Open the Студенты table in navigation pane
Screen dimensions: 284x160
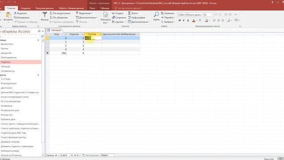click(x=20, y=62)
